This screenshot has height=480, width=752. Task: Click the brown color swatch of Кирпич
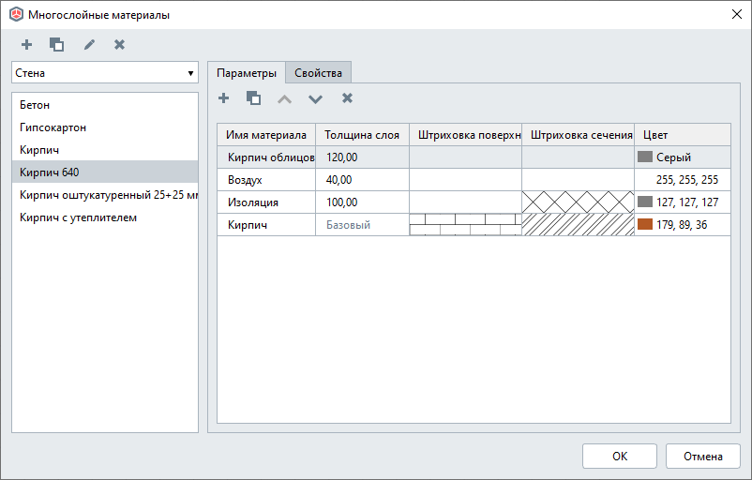tap(644, 224)
